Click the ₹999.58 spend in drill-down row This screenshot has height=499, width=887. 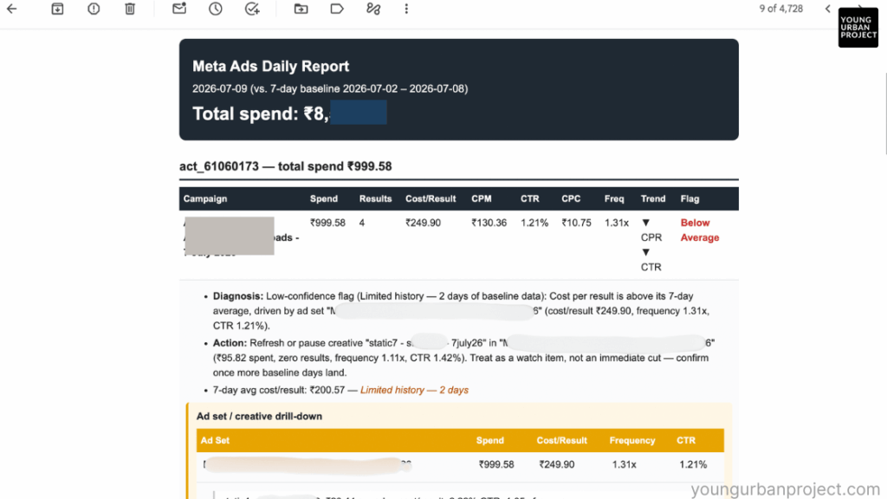click(496, 464)
